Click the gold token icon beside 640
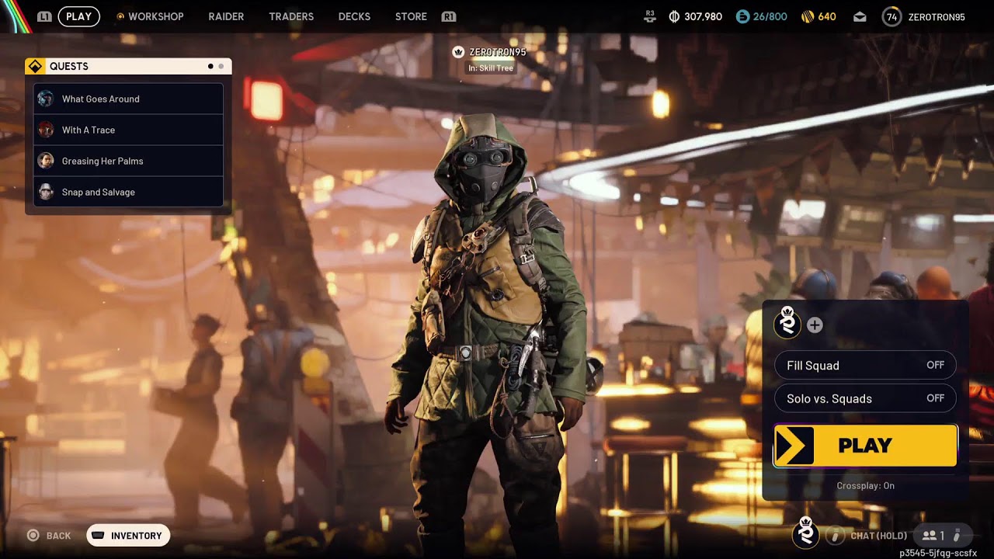The image size is (994, 559). click(807, 16)
